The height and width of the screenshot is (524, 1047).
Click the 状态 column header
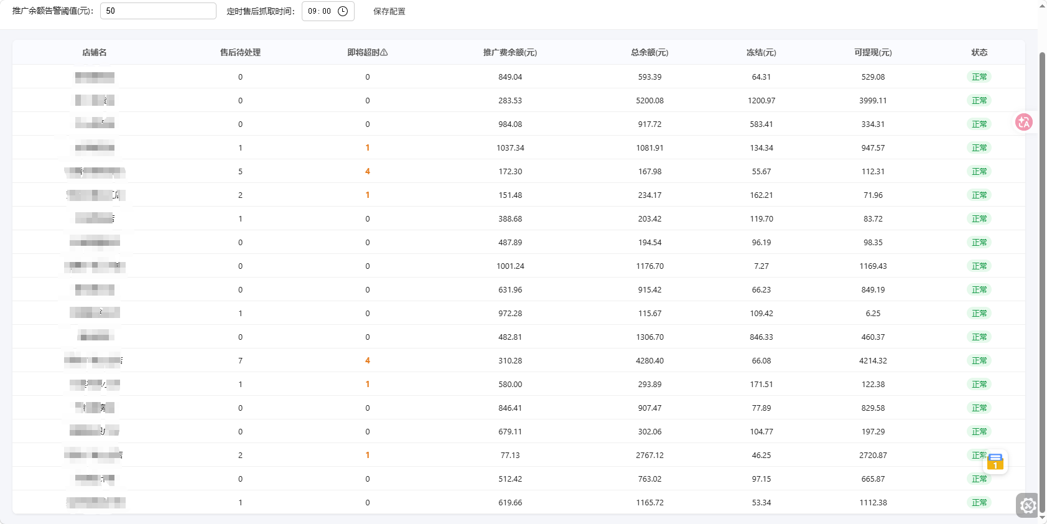(x=979, y=52)
